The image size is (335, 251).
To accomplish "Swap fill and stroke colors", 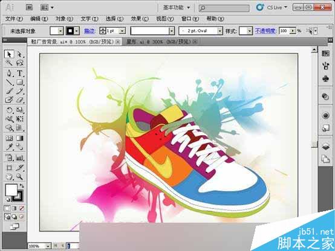I will coord(22,185).
